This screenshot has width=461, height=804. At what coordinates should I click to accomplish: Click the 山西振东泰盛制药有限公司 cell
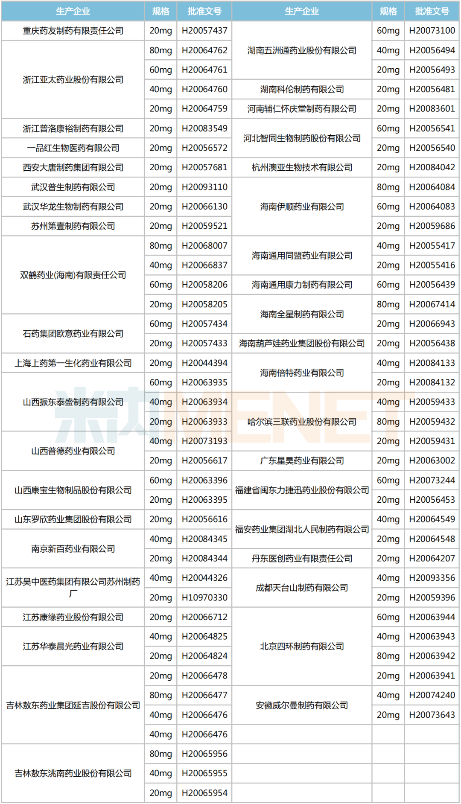pos(73,402)
